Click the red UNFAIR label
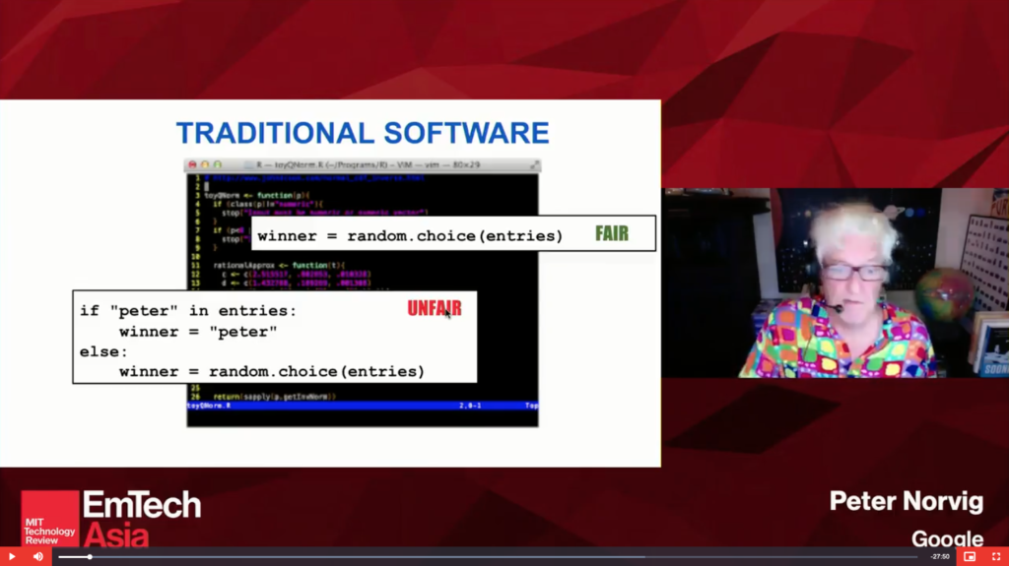The image size is (1009, 566). click(x=434, y=309)
